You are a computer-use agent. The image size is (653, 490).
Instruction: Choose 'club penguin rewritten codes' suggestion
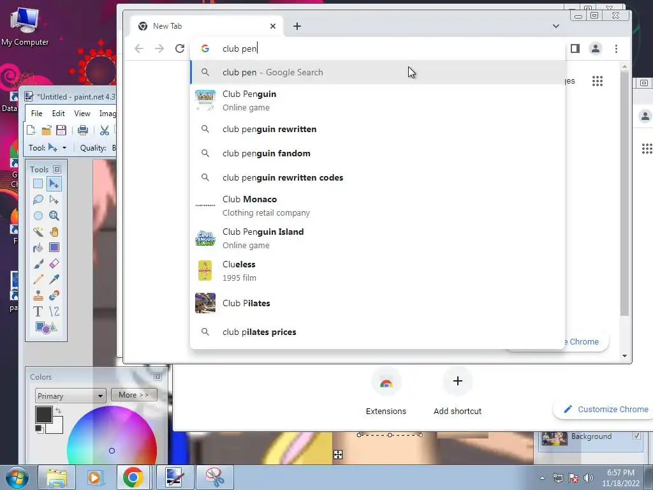click(x=378, y=177)
